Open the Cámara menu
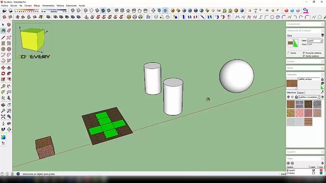Screen dimensions: 326x183 pos(29,6)
